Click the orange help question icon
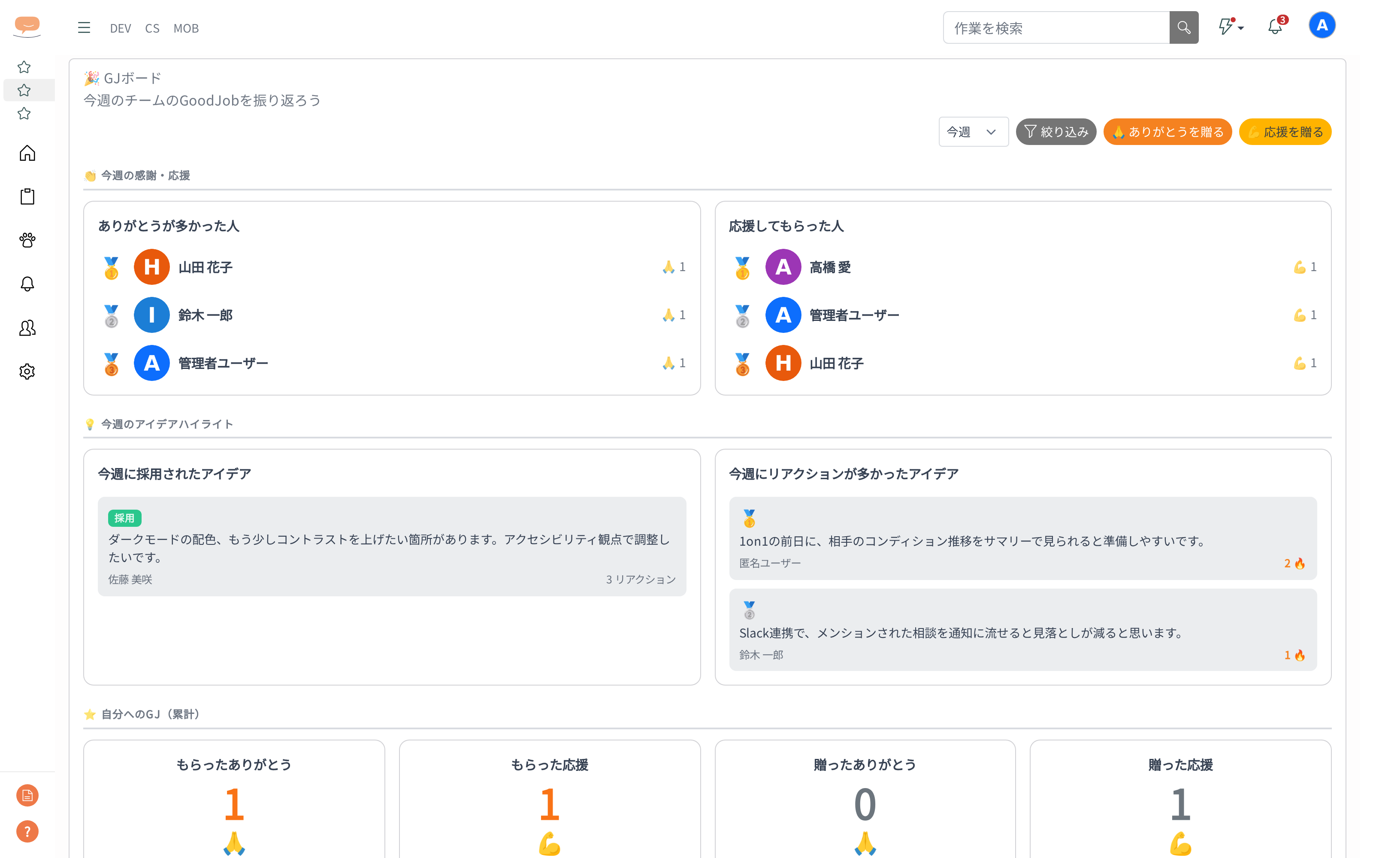 click(27, 832)
